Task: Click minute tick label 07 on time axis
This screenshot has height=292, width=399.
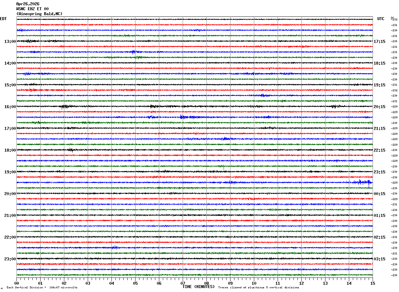Action: (183, 283)
